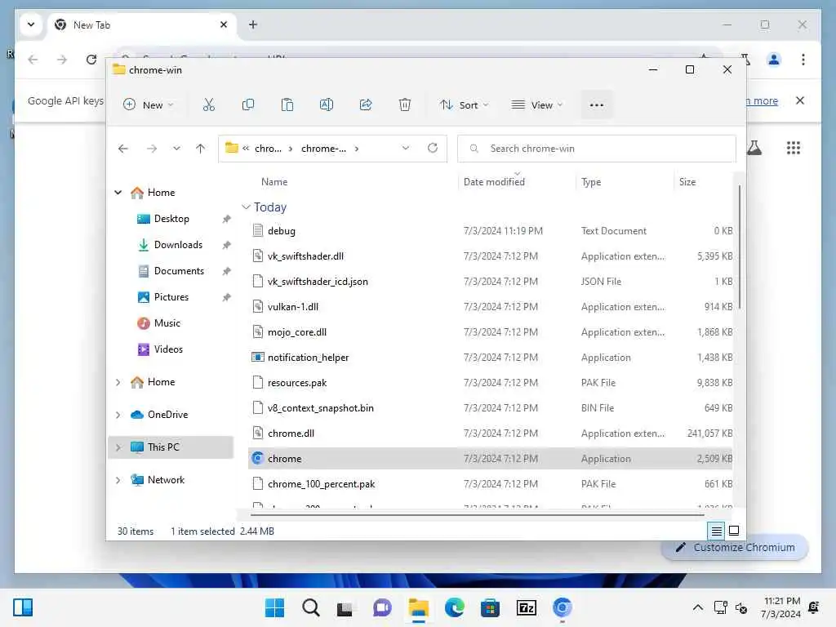The image size is (836, 627).
Task: Expand the Network tree node
Action: coord(118,480)
